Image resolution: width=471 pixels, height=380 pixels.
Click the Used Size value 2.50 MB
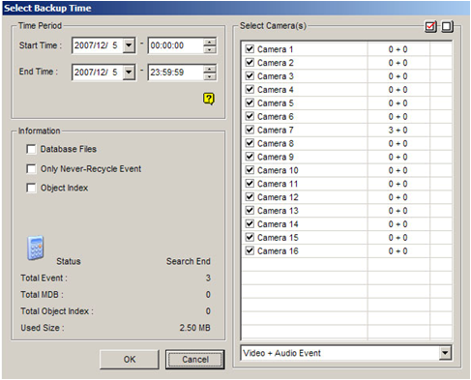194,328
